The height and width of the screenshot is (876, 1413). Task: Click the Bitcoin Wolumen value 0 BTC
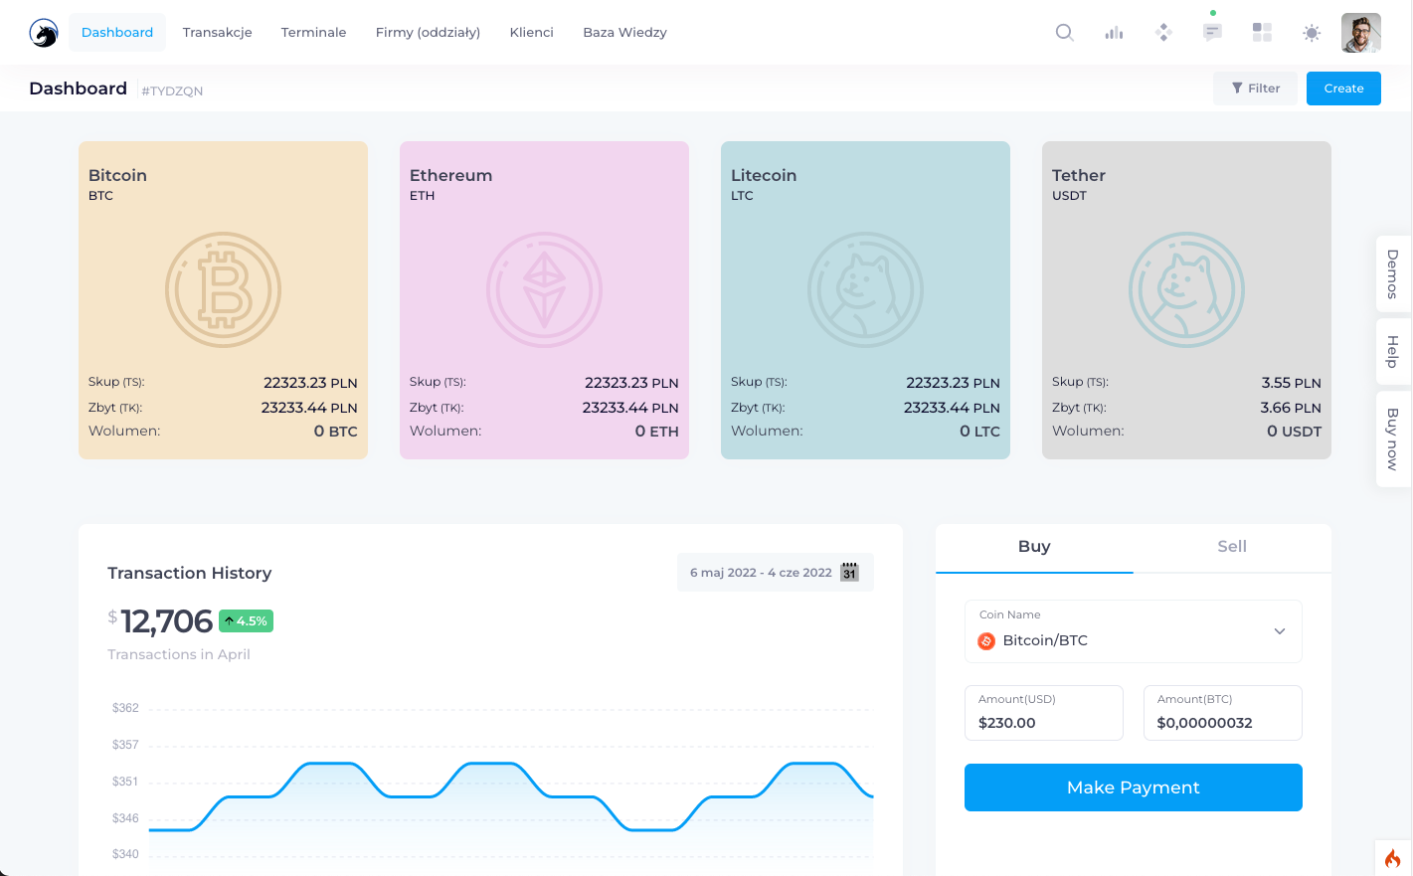[336, 432]
